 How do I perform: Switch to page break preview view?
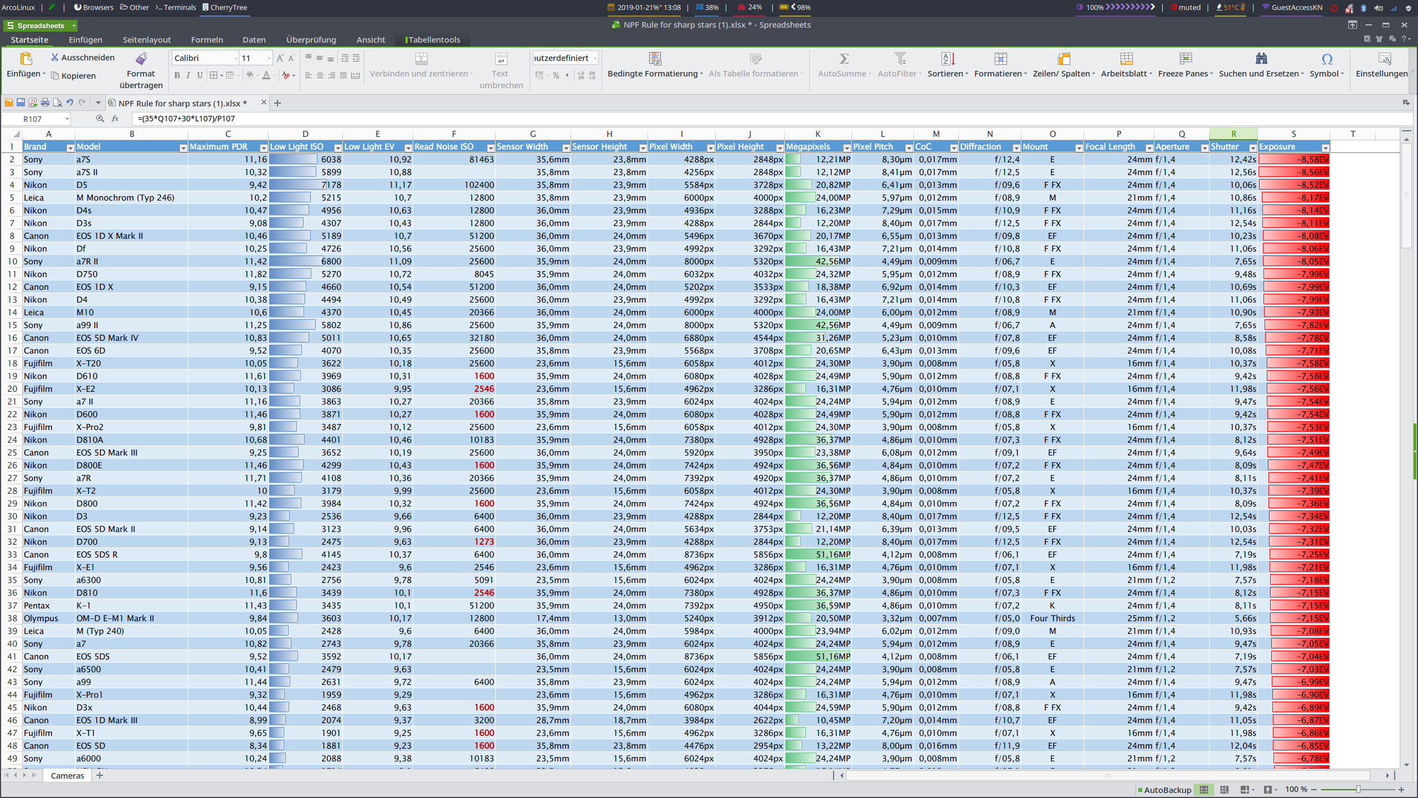click(1225, 789)
